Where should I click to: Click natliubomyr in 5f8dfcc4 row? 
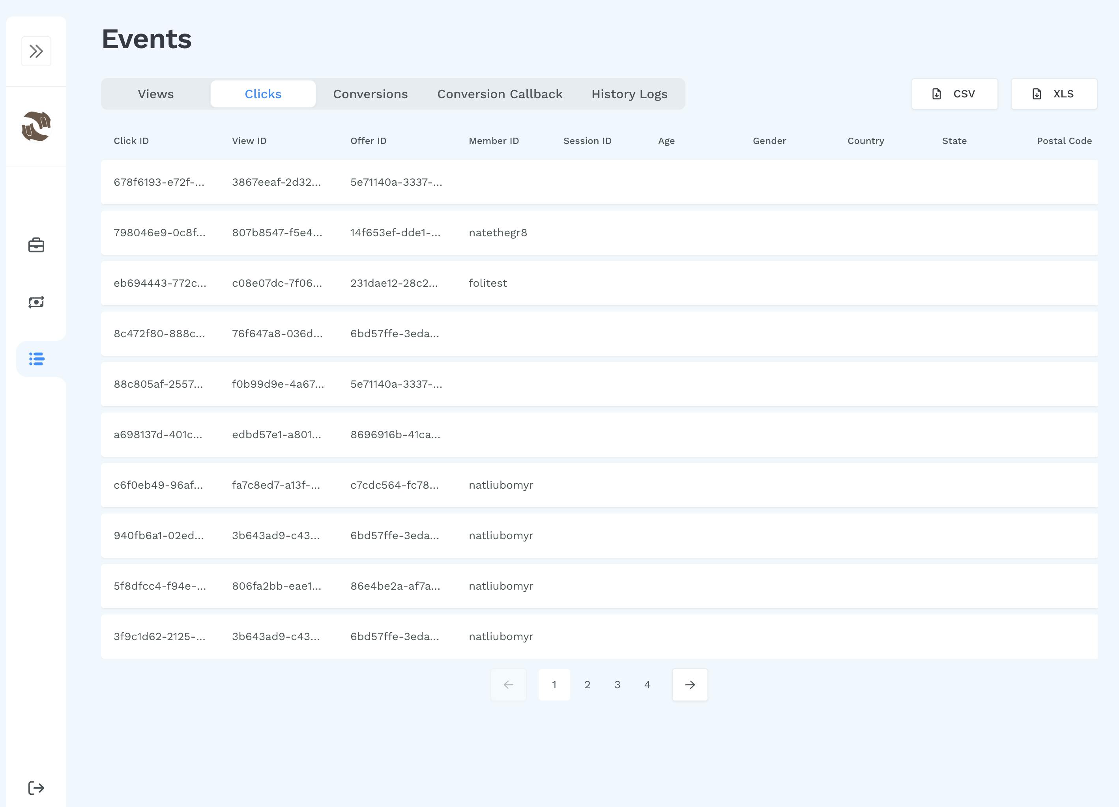click(501, 586)
